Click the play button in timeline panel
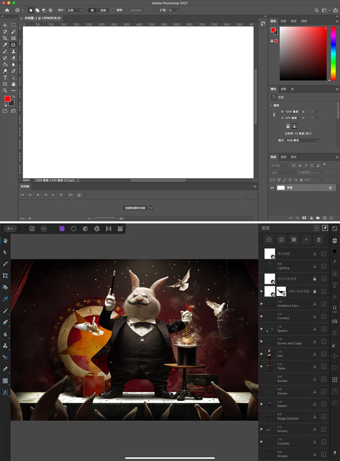Screen dimensions: 340x461 [x=38, y=195]
